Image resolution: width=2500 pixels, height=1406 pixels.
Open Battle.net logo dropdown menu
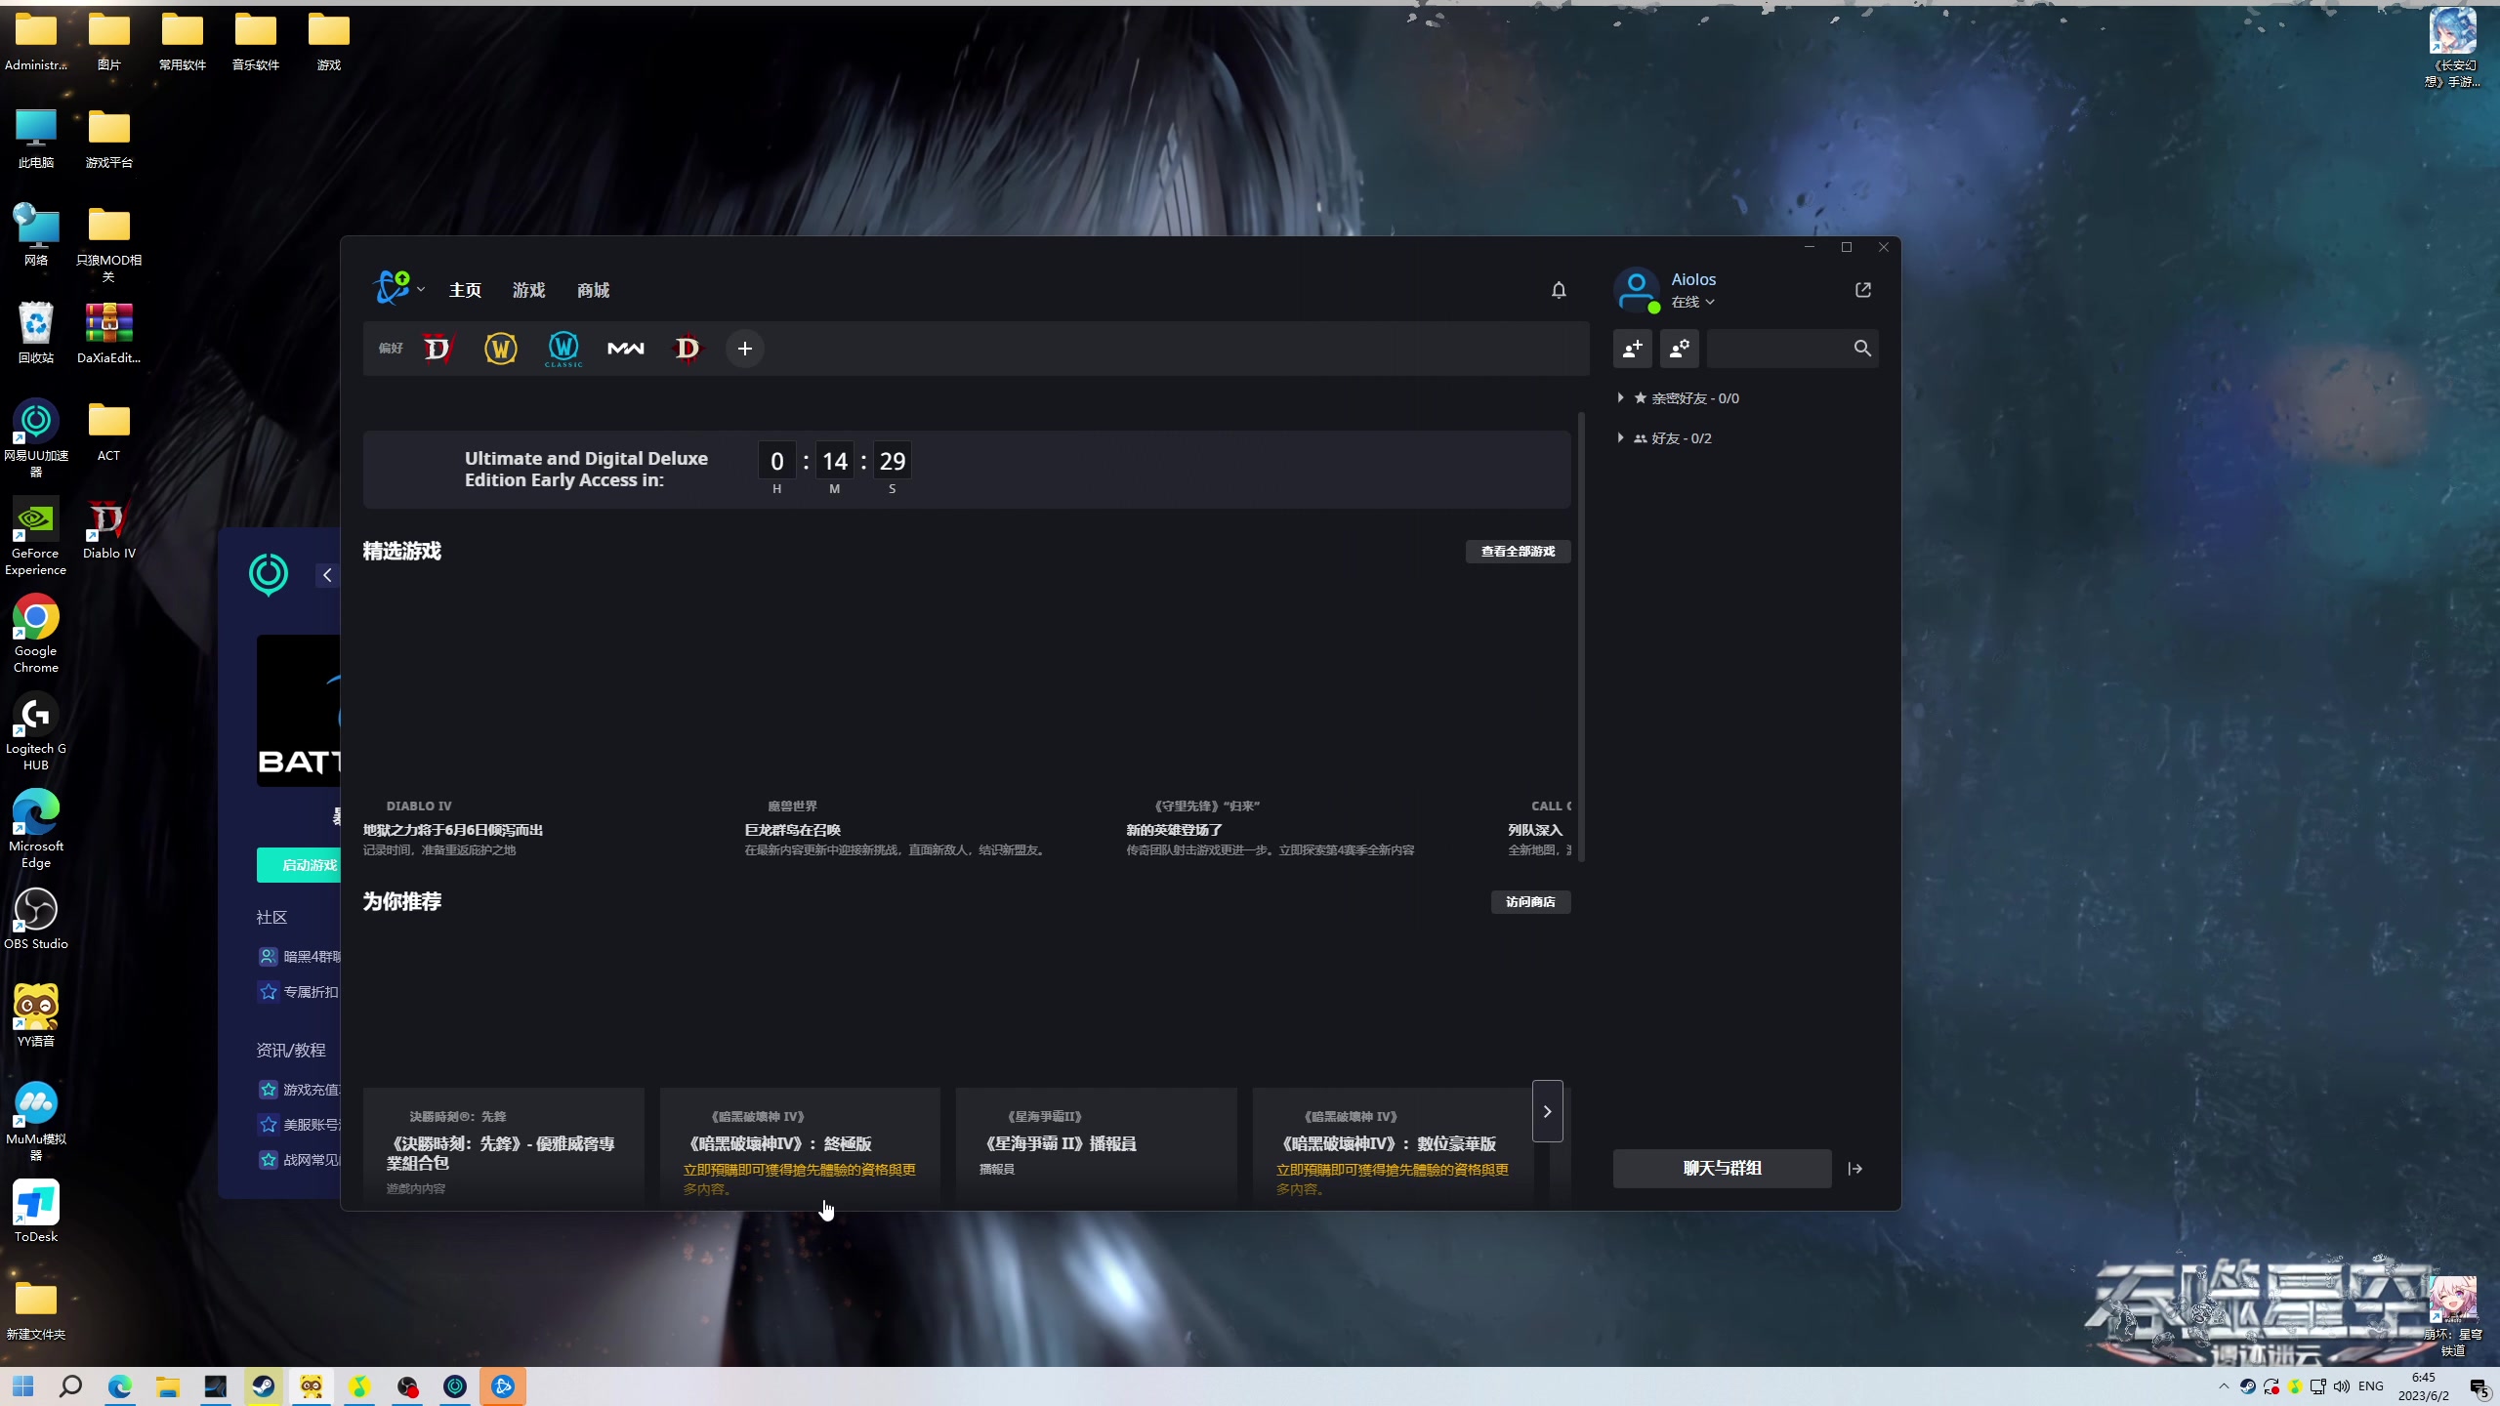[399, 289]
